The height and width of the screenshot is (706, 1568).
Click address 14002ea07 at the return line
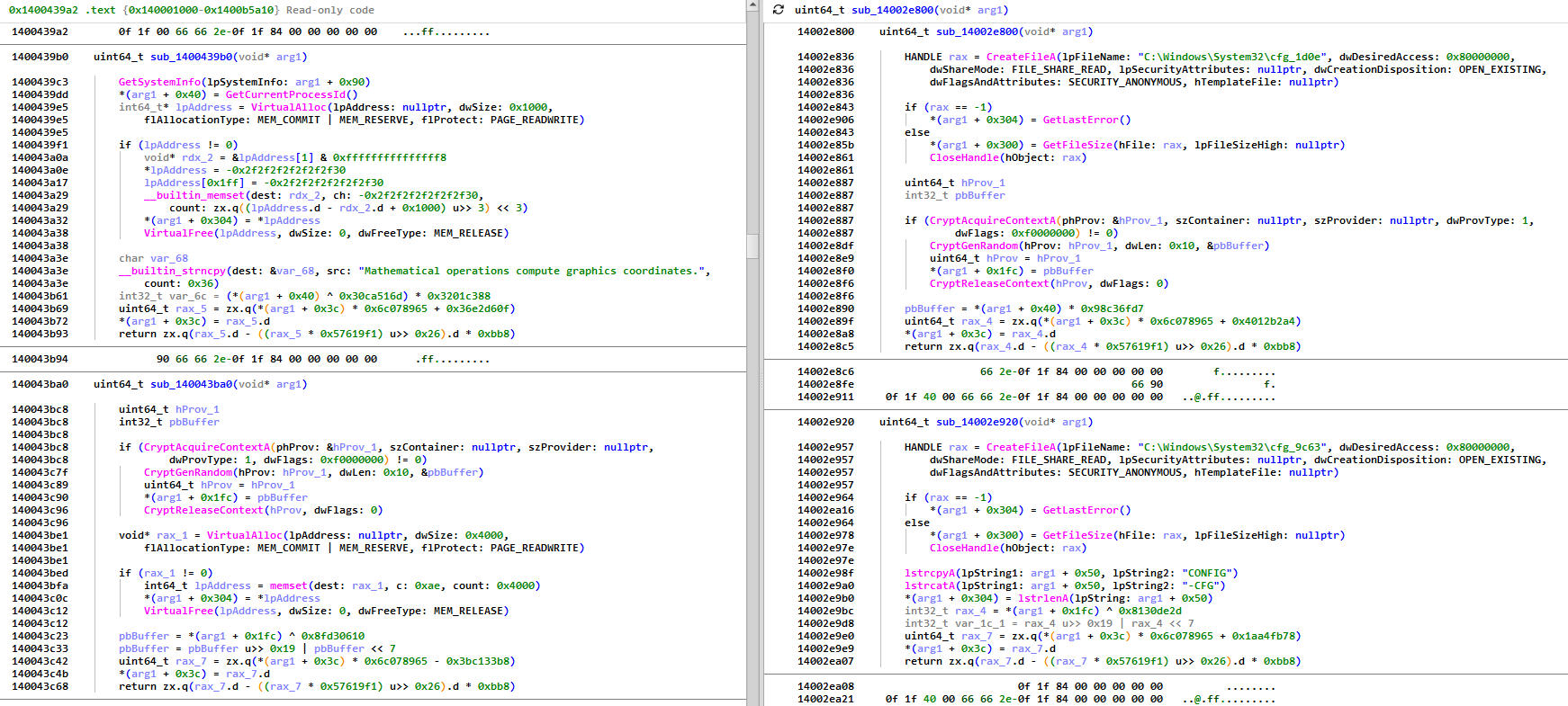[x=825, y=661]
